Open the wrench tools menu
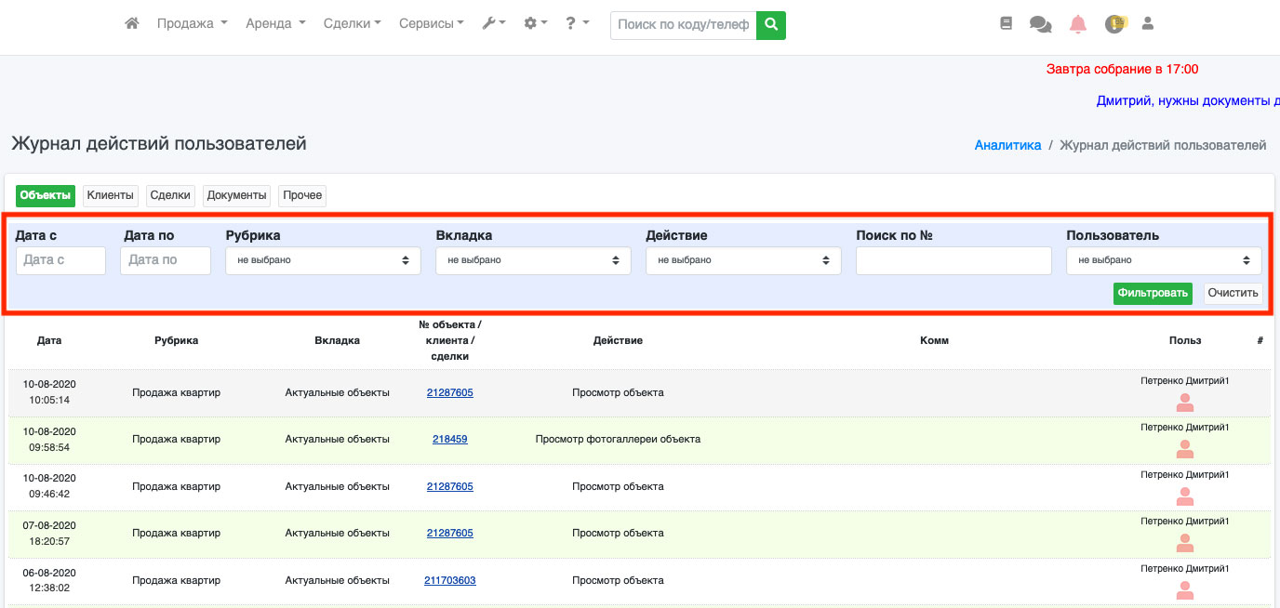Image resolution: width=1280 pixels, height=608 pixels. point(493,24)
